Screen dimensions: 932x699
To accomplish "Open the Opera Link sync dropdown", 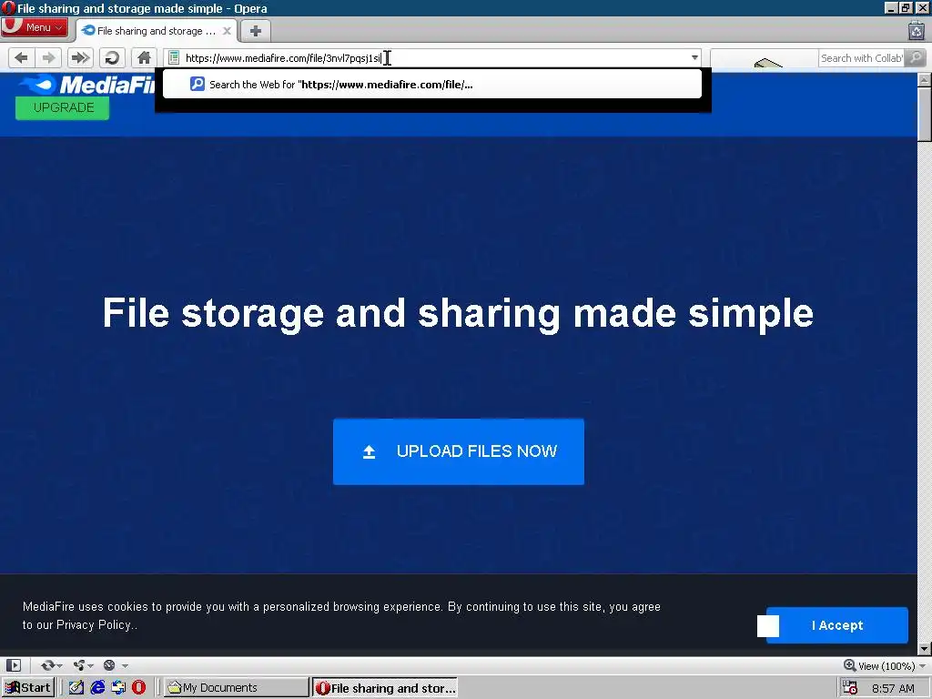I will 52,665.
